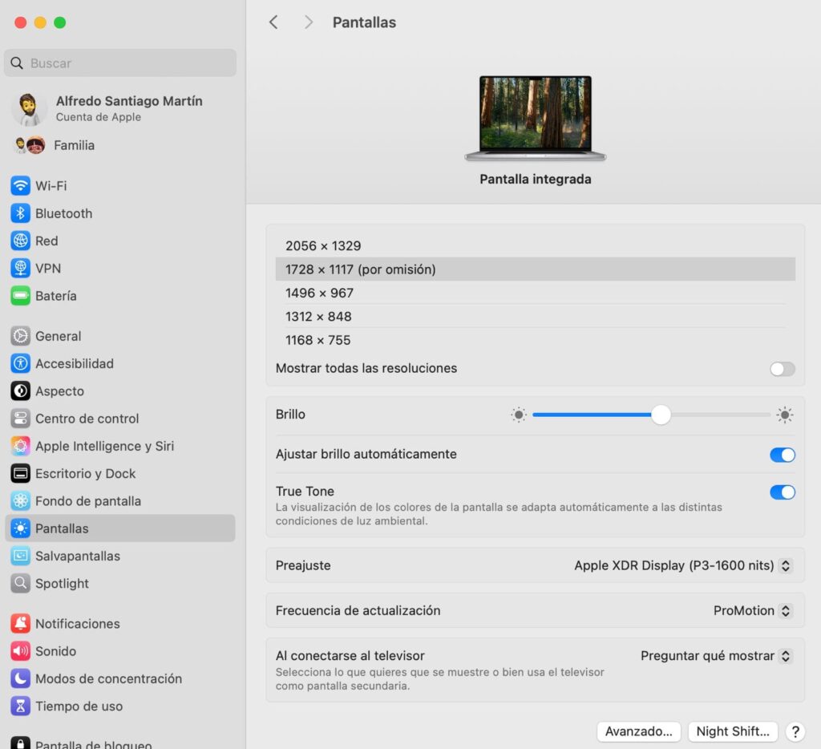Screen dimensions: 821x749
Task: Click the high brightness sun icon
Action: click(x=784, y=415)
